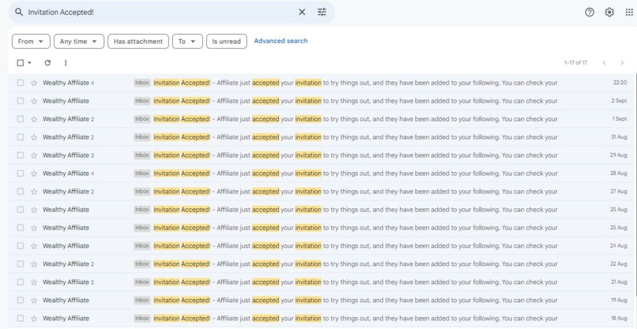637x329 pixels.
Task: Star the email dated 22:20
Action: [34, 83]
